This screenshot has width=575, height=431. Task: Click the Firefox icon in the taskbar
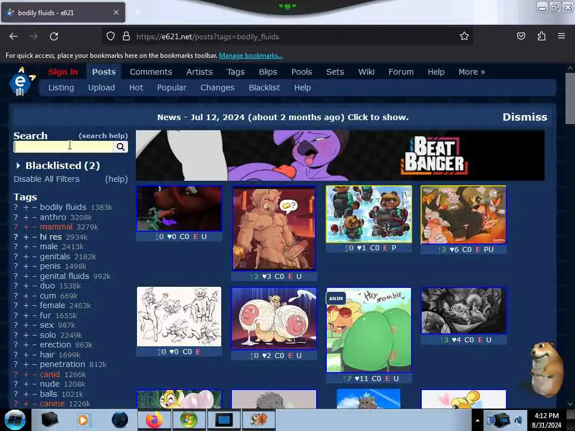(154, 420)
